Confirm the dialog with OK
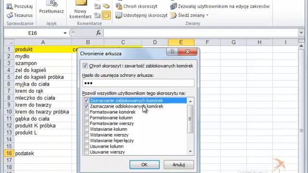 [144, 164]
